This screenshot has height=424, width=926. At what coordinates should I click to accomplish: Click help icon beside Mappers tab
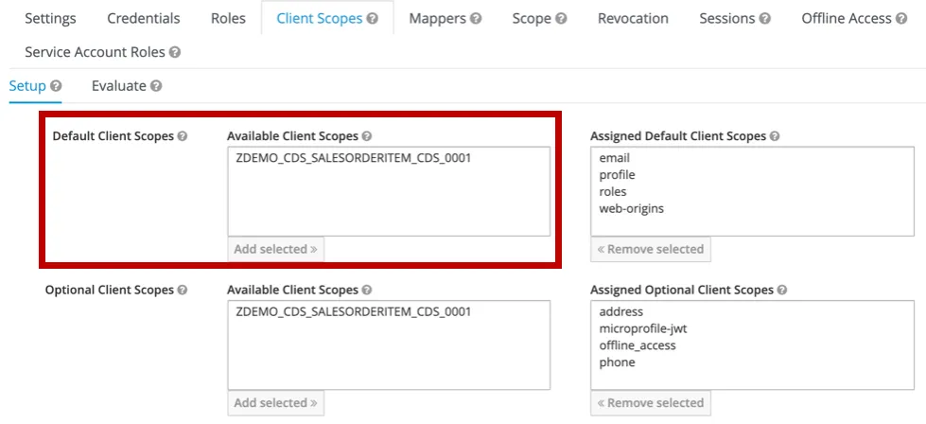click(x=475, y=19)
